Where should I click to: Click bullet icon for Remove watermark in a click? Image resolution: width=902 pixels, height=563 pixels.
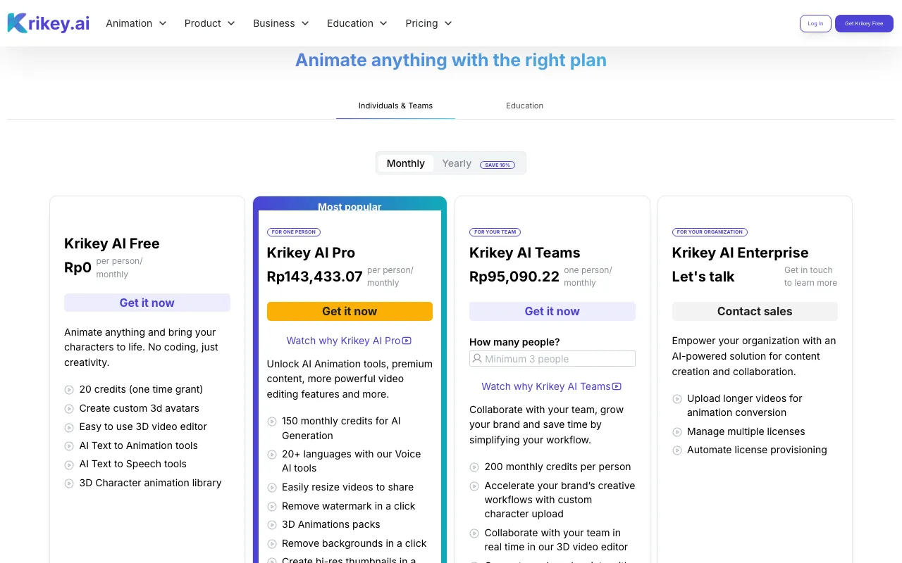[272, 507]
